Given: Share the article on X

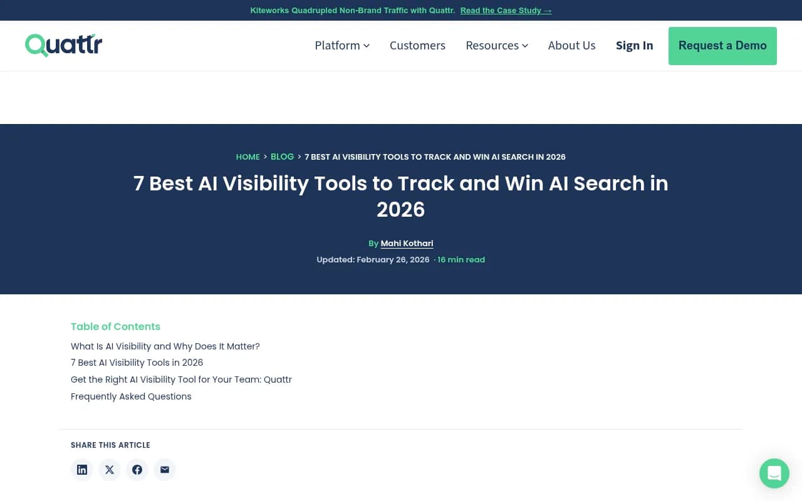Looking at the screenshot, I should (109, 470).
